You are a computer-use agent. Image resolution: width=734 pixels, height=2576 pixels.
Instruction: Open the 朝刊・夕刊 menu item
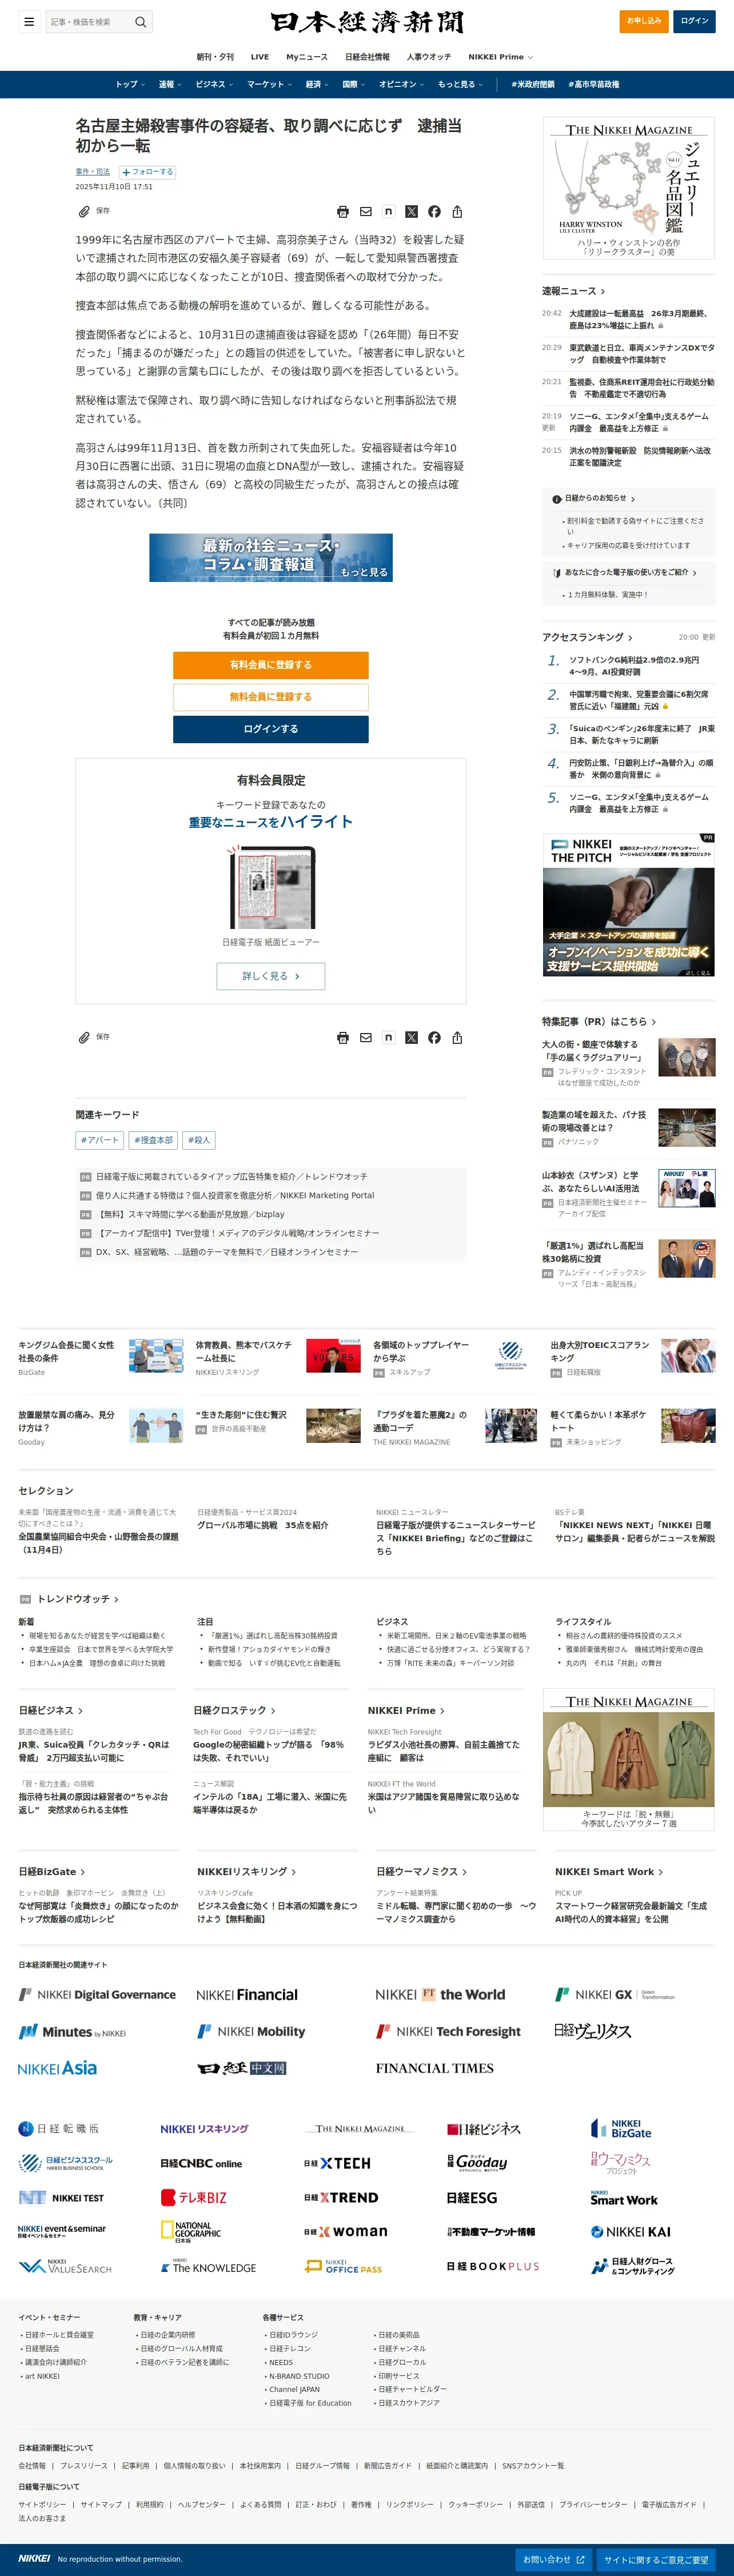(x=215, y=57)
